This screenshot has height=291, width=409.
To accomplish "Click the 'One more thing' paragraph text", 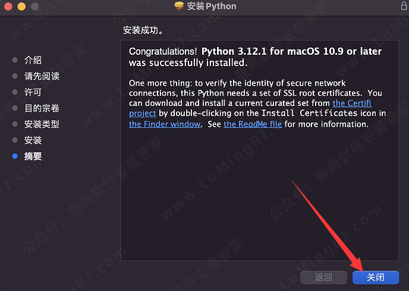I will [x=257, y=104].
